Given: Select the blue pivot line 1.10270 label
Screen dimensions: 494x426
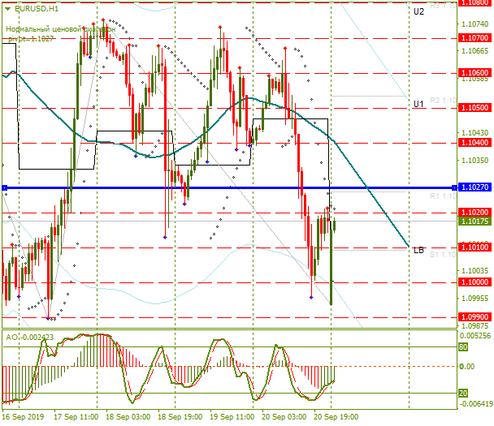Looking at the screenshot, I should tap(474, 187).
